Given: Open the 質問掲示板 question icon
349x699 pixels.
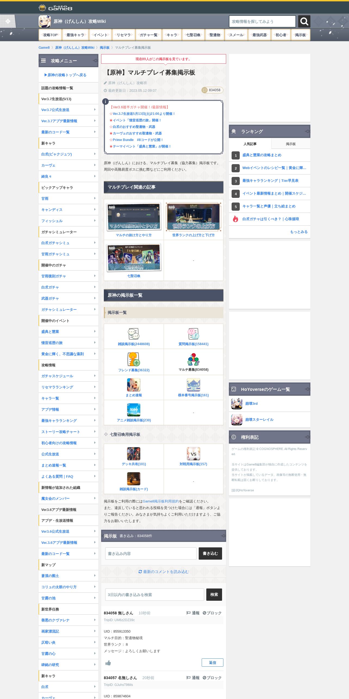Looking at the screenshot, I should pos(193,334).
